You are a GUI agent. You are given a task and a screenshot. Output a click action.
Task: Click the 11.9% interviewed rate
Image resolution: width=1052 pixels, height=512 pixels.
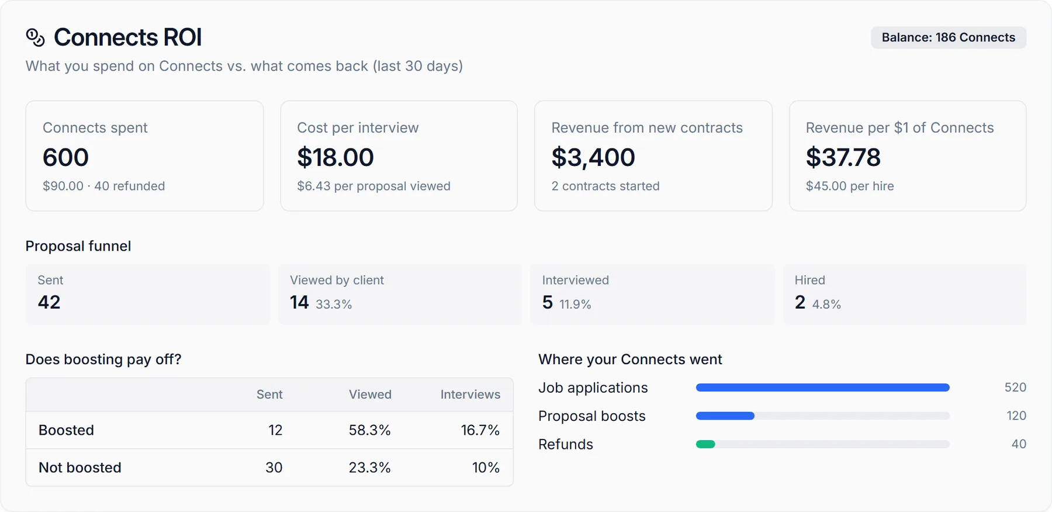pyautogui.click(x=575, y=304)
